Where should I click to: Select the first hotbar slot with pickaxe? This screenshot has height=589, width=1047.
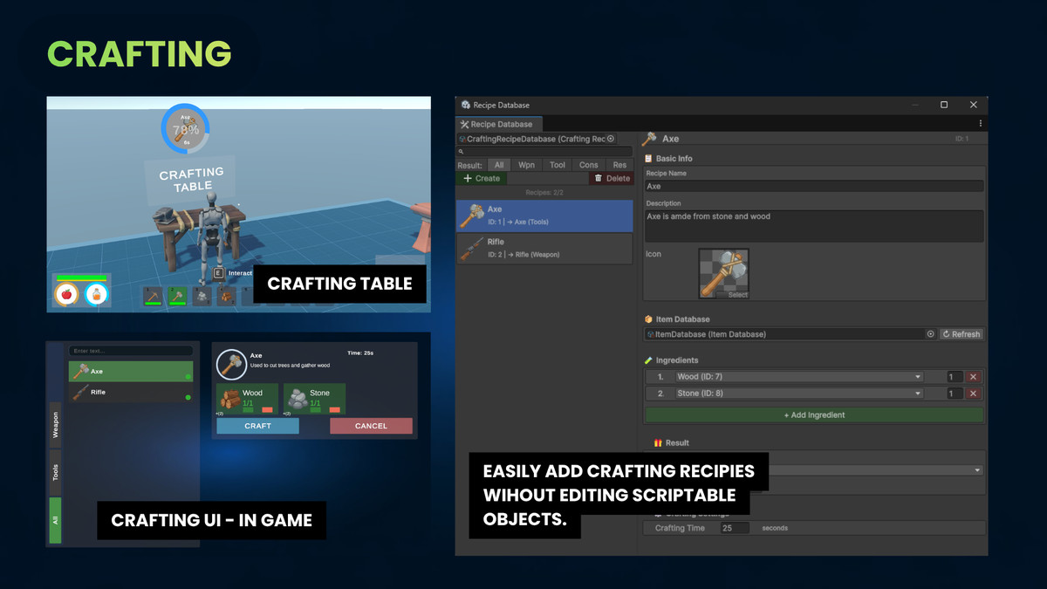(x=153, y=297)
